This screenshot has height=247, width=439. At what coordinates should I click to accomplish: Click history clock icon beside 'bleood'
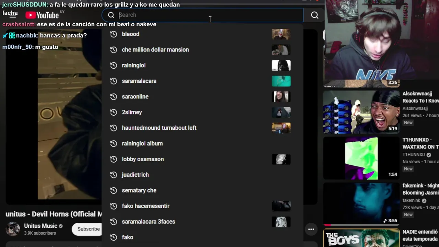tap(114, 34)
